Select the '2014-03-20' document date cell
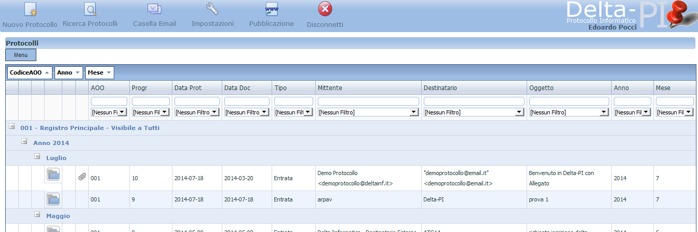 pyautogui.click(x=247, y=178)
